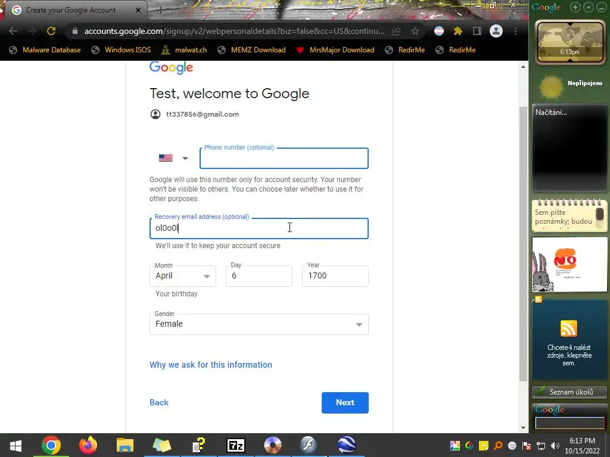The height and width of the screenshot is (457, 610).
Task: Open Google Earth from the taskbar
Action: pyautogui.click(x=346, y=445)
